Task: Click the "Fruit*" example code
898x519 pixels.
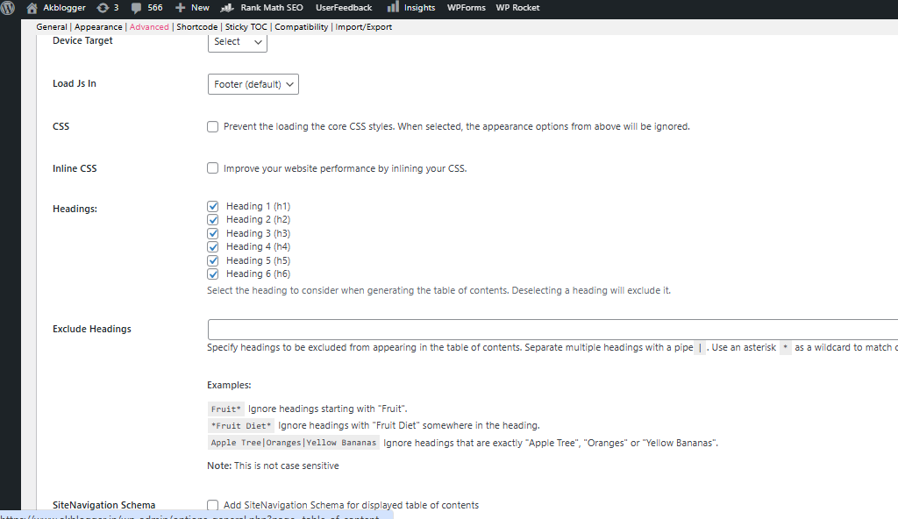Action: (225, 409)
